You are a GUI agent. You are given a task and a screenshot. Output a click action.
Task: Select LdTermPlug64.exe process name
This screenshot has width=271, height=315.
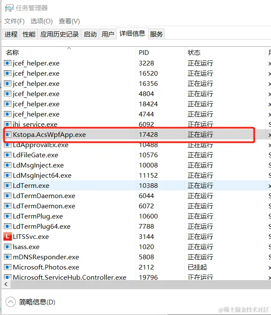point(42,227)
